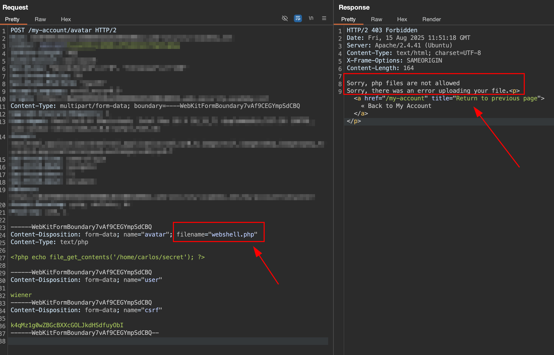554x355 pixels.
Task: Click the POST /my-account/avatar request line
Action: click(x=64, y=30)
